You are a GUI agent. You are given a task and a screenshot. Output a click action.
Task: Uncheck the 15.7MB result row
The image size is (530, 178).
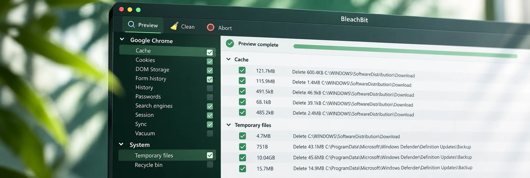(x=242, y=168)
